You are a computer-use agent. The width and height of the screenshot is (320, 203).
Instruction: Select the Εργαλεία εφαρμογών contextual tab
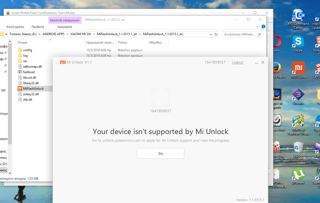65,20
